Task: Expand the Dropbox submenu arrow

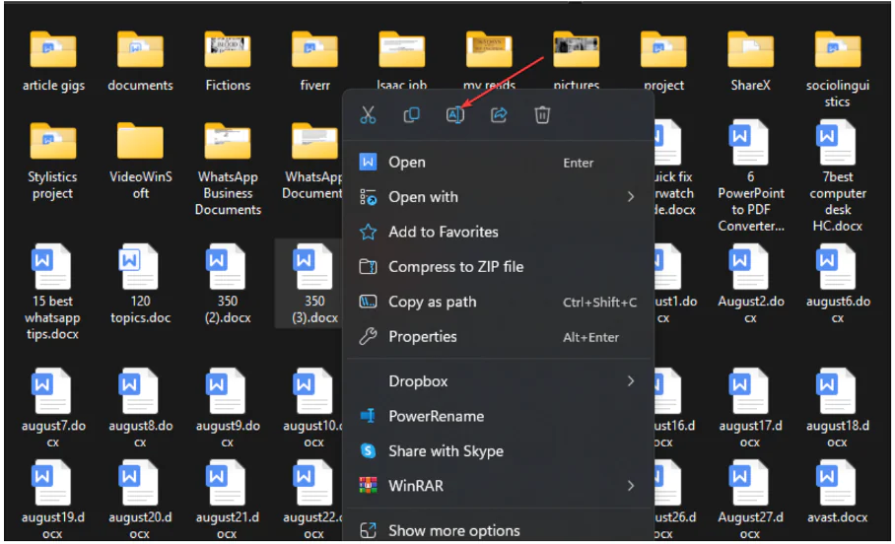Action: pos(630,381)
